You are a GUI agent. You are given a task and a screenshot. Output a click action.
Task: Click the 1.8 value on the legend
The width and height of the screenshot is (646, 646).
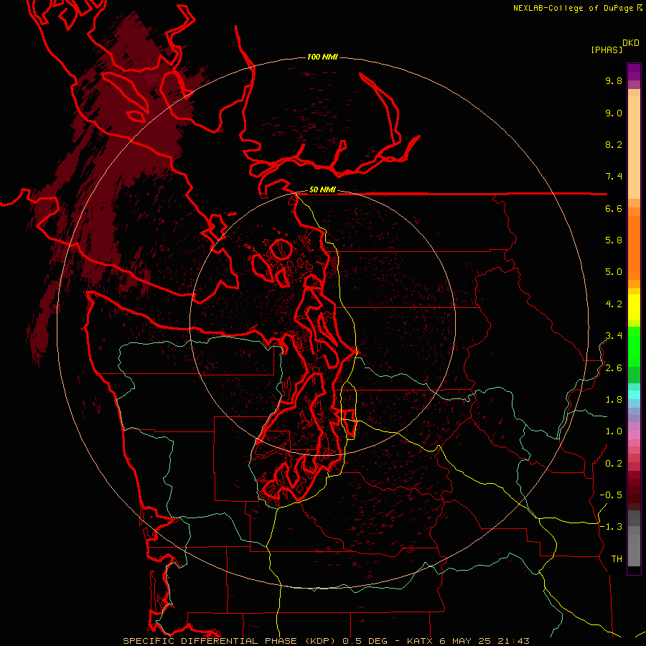[614, 400]
